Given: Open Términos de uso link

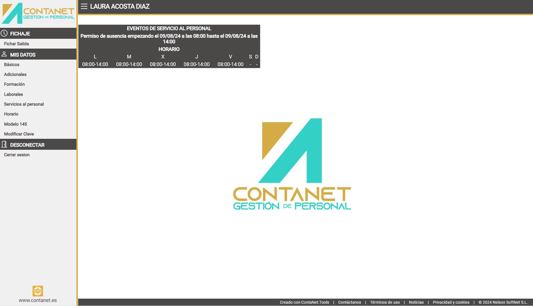Looking at the screenshot, I should tap(385, 302).
